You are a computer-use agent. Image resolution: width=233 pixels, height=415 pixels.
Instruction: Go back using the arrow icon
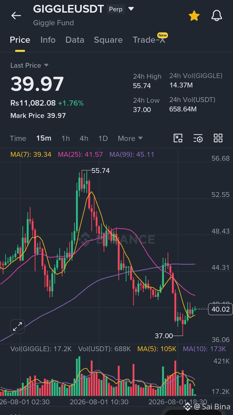coord(16,16)
